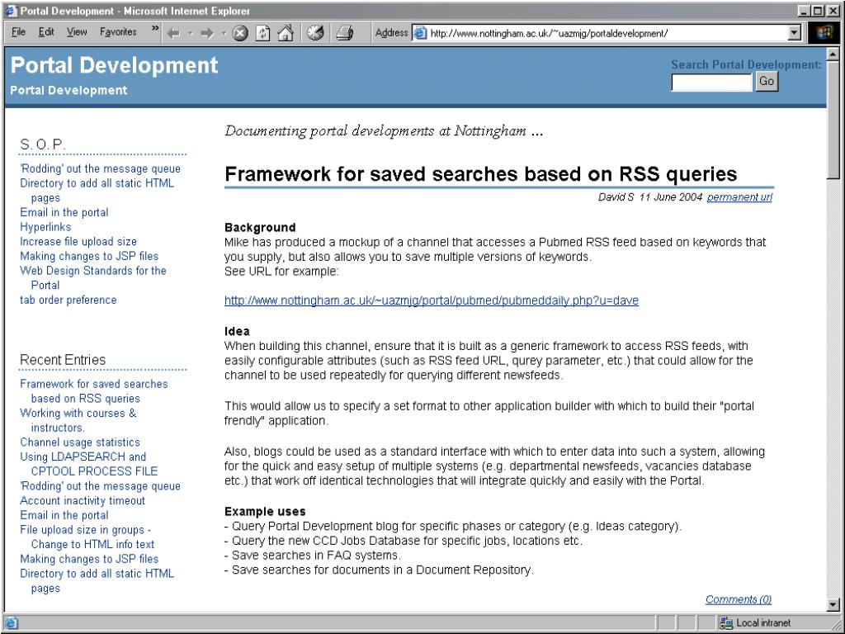Open S.O.P. link Directory to add all static HTML pages
Image resolution: width=845 pixels, height=634 pixels.
click(x=97, y=191)
